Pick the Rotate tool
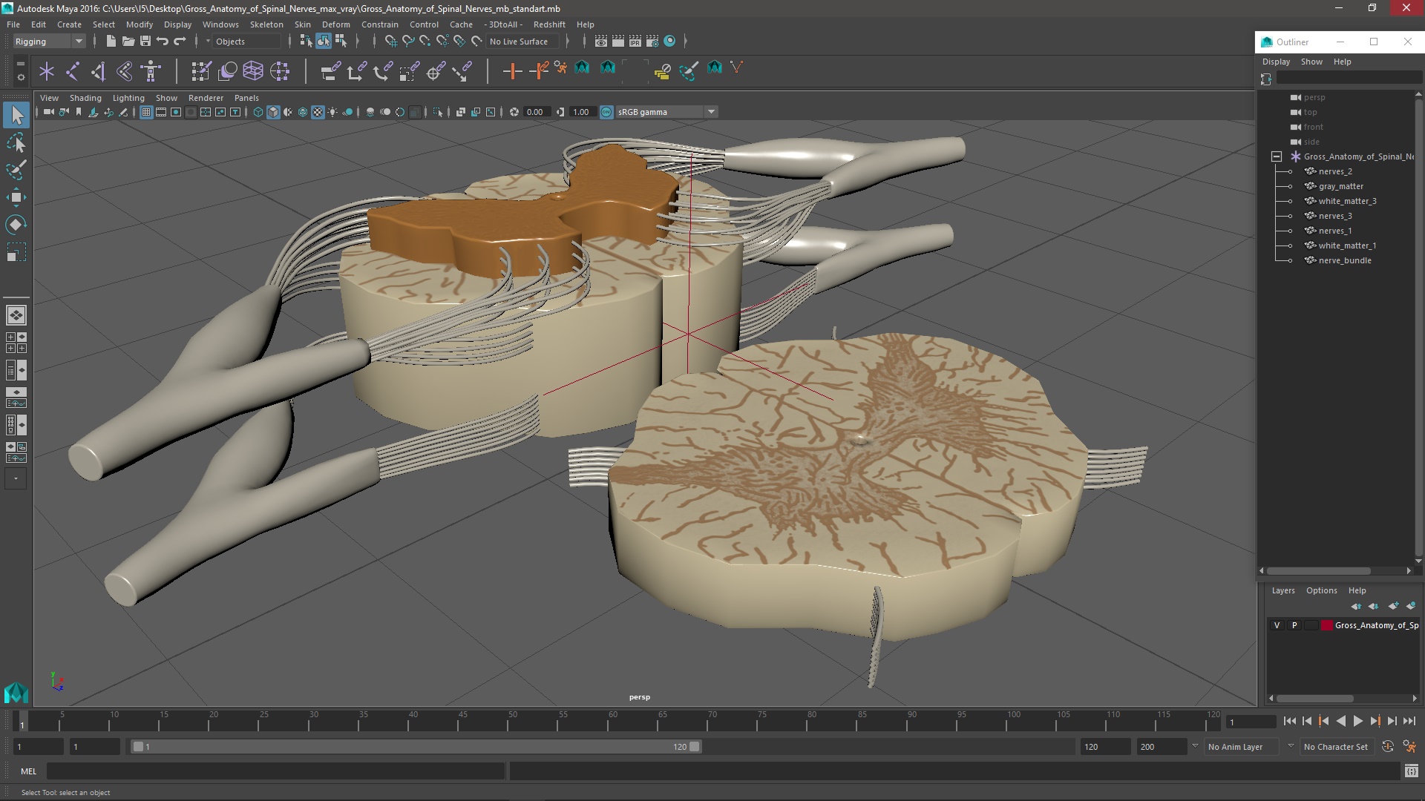The height and width of the screenshot is (801, 1425). [x=16, y=225]
